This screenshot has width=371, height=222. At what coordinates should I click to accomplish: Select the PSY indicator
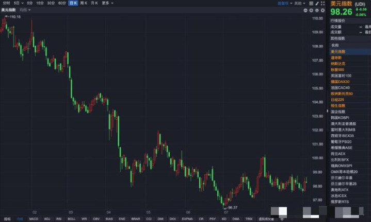point(213,219)
